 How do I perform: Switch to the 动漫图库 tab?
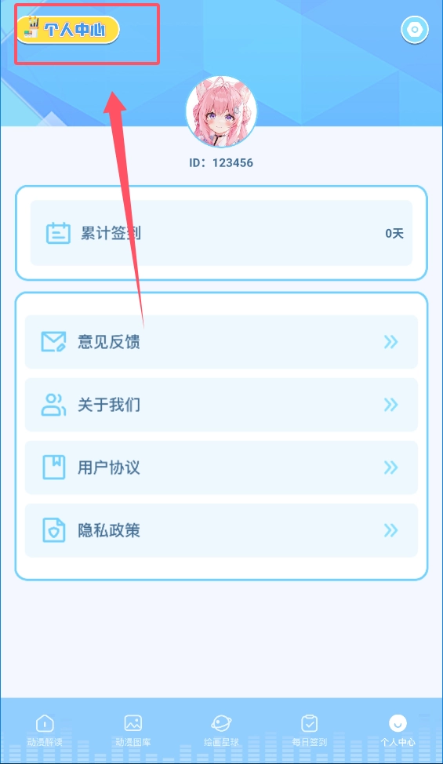pos(133,730)
